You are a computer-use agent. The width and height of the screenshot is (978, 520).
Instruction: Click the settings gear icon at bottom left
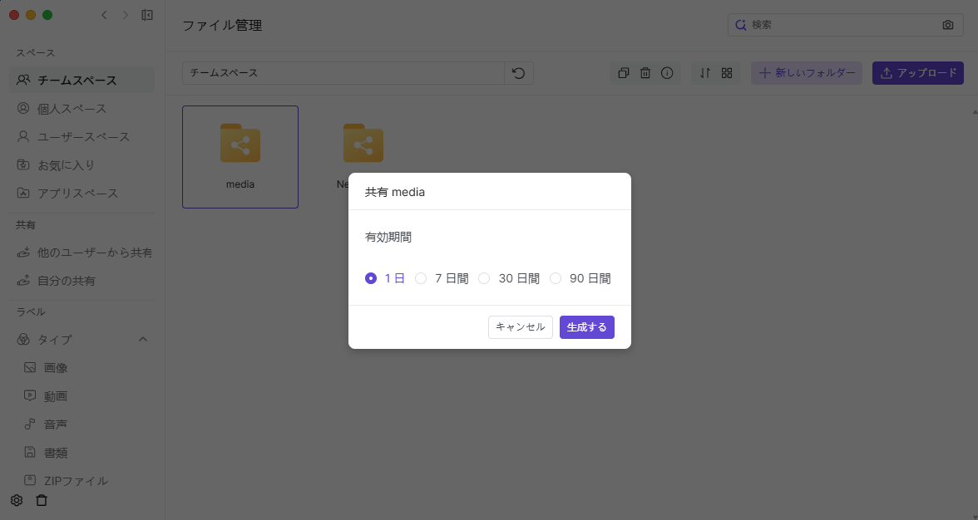[17, 501]
